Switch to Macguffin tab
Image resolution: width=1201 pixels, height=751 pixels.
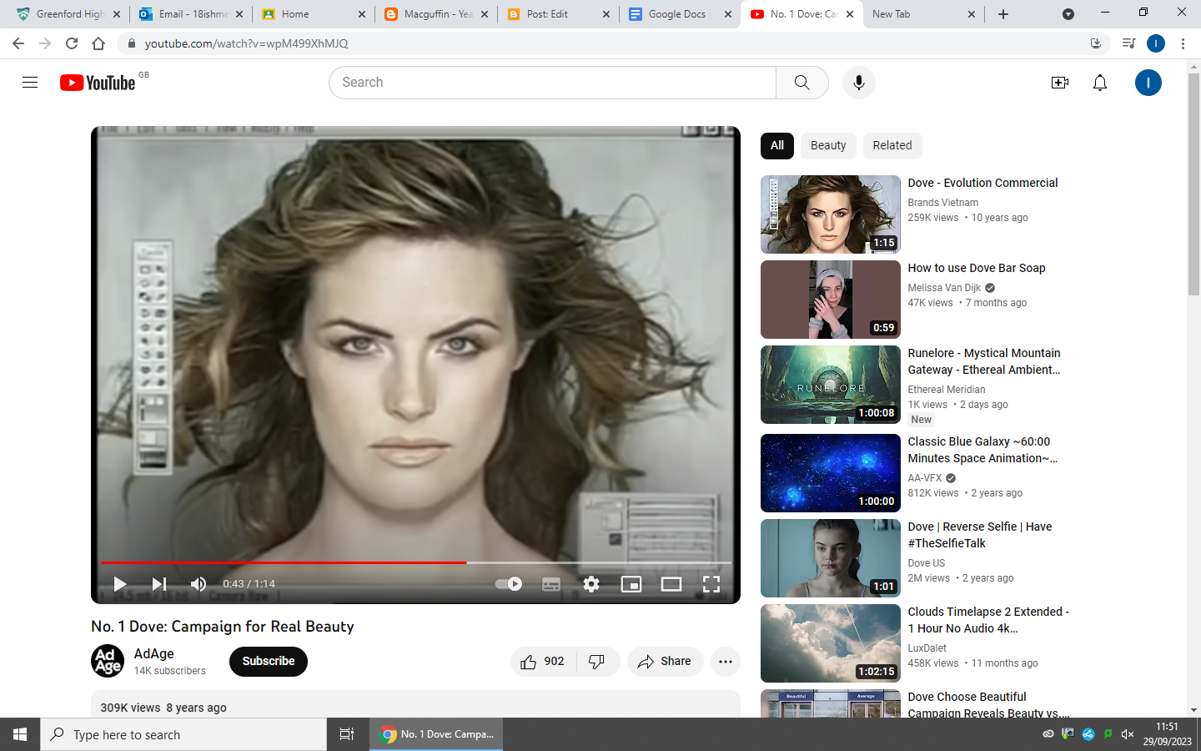point(435,14)
